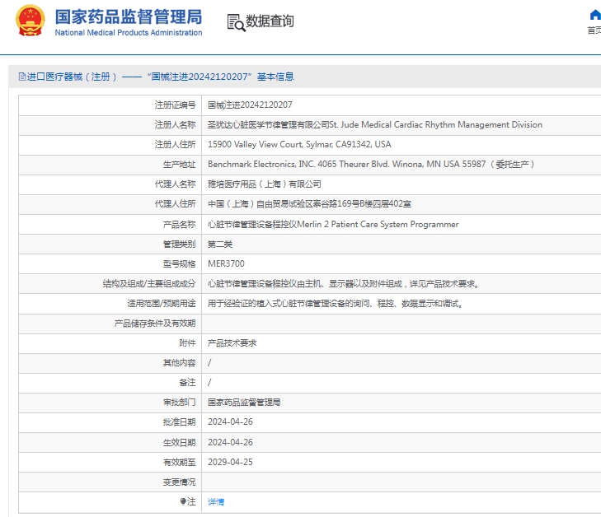The image size is (601, 517).
Task: Click the 生效日期 label
Action: point(180,442)
